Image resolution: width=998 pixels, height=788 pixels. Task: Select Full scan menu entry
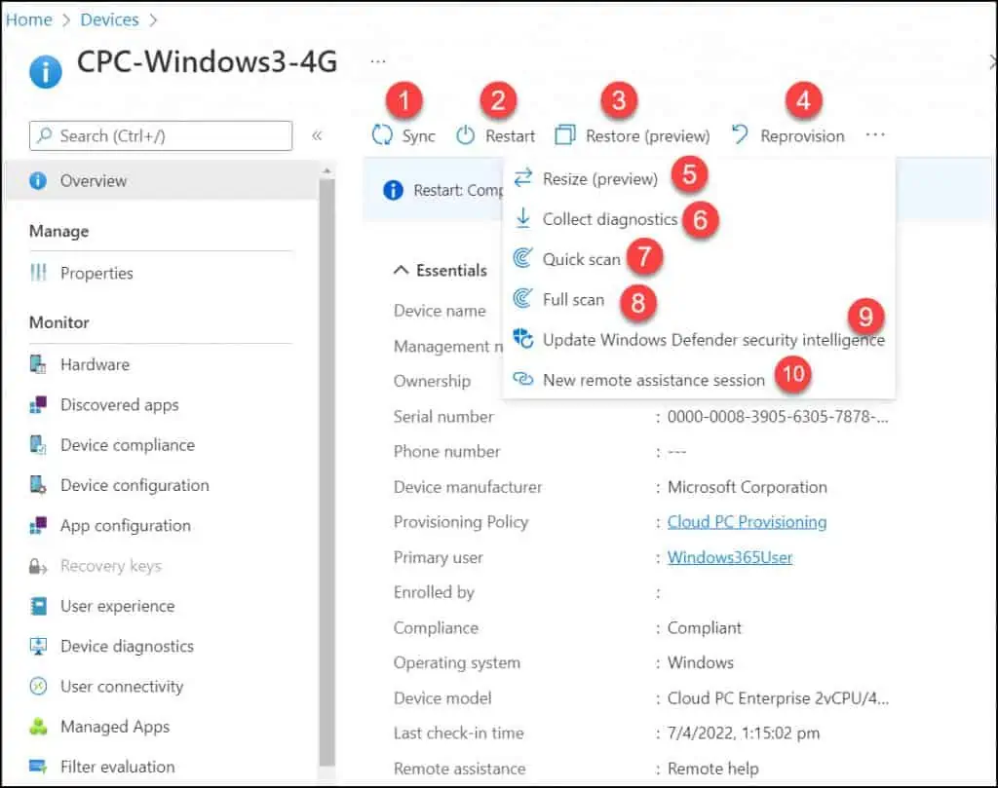[x=573, y=299]
